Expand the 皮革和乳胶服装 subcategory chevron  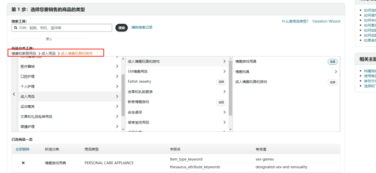point(224,92)
